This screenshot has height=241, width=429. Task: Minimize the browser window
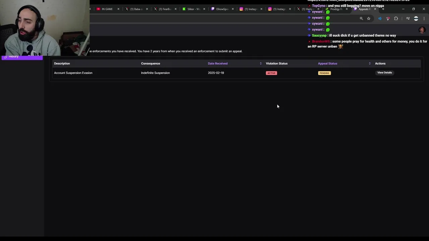click(403, 9)
